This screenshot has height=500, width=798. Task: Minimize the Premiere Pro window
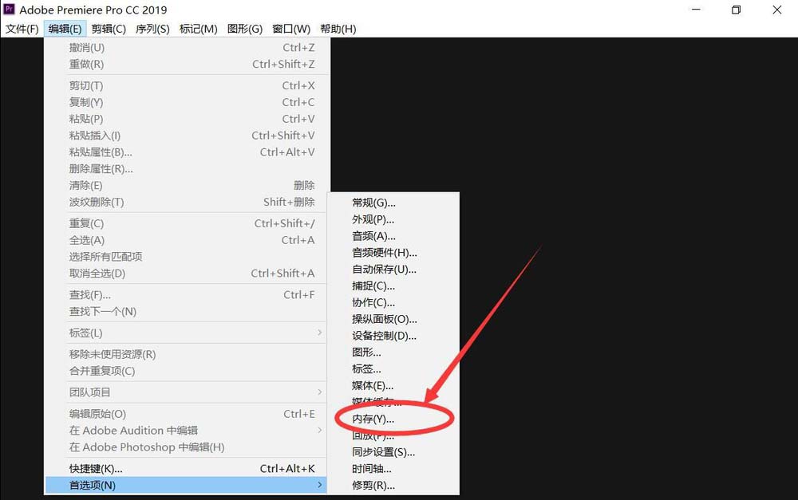click(696, 10)
